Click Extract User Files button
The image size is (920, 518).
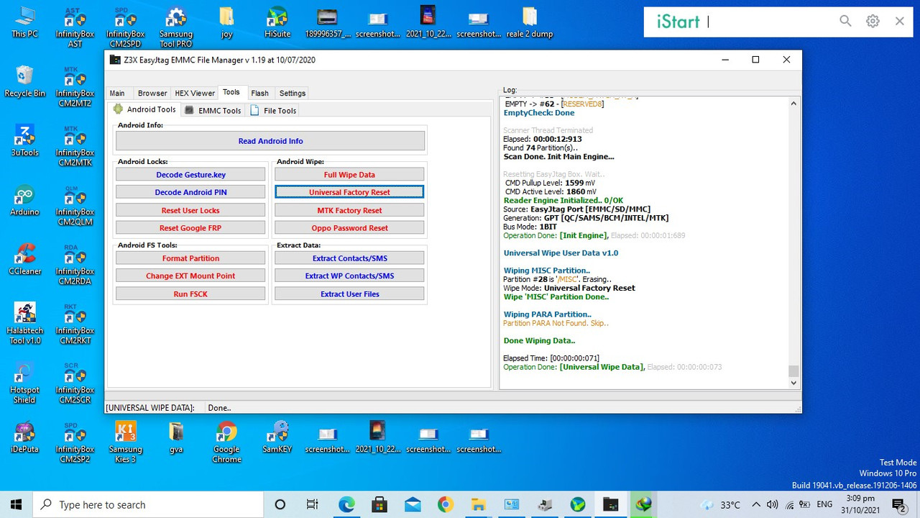[349, 294]
